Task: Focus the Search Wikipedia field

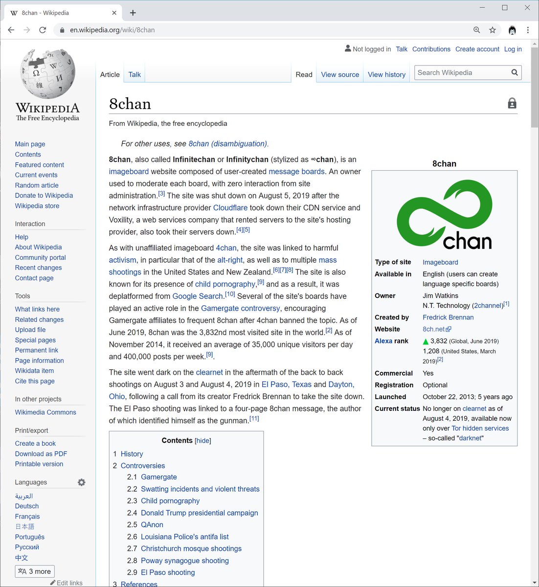Action: pyautogui.click(x=462, y=72)
